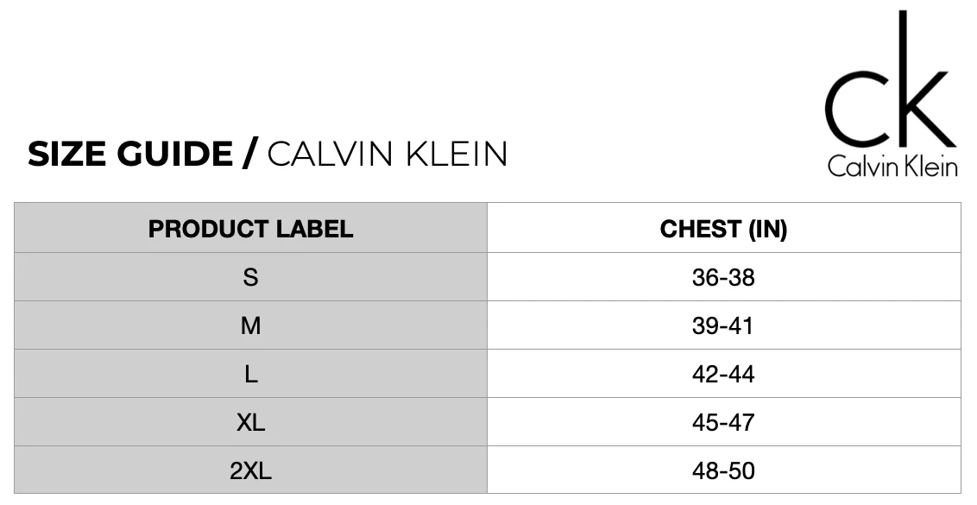Click the L size label cell
The width and height of the screenshot is (977, 505).
[x=250, y=374]
